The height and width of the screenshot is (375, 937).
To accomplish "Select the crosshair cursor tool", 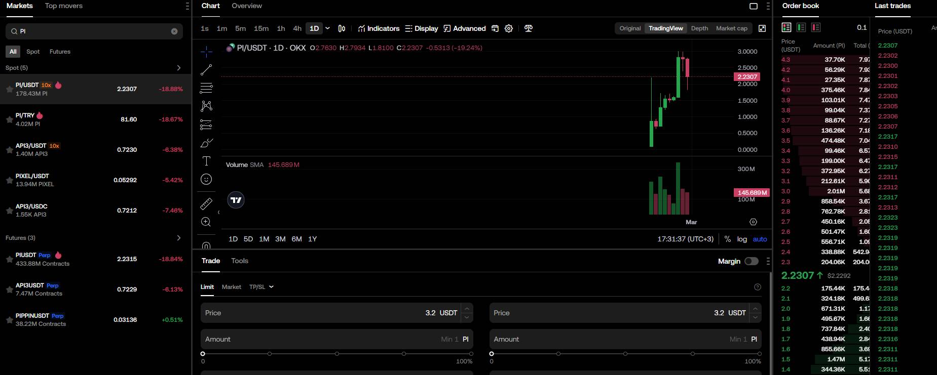I will [206, 52].
